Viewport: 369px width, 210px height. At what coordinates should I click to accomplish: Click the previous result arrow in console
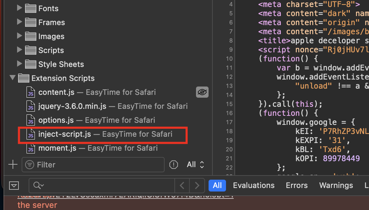click(182, 186)
